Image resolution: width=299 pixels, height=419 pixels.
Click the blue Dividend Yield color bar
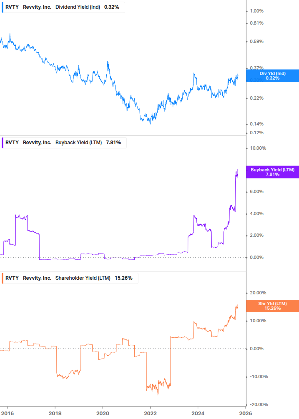coord(3,7)
